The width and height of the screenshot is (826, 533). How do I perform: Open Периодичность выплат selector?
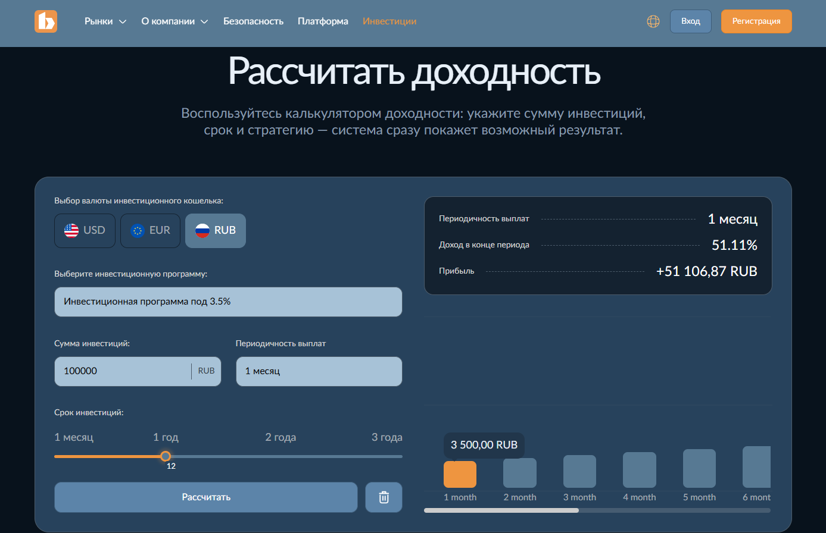[319, 371]
